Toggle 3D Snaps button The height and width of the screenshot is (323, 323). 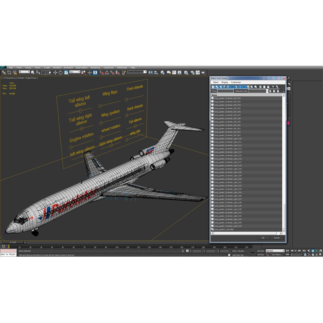click(101, 72)
